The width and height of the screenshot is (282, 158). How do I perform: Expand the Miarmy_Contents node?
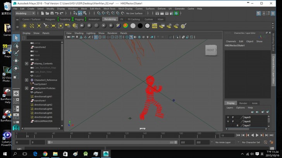coord(26,63)
